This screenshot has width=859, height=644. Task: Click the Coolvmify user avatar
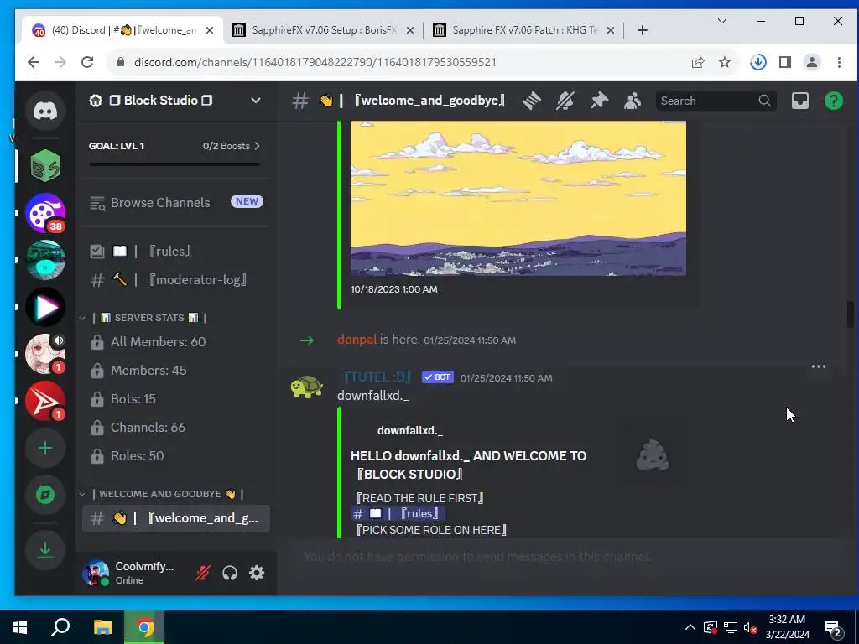pyautogui.click(x=96, y=573)
